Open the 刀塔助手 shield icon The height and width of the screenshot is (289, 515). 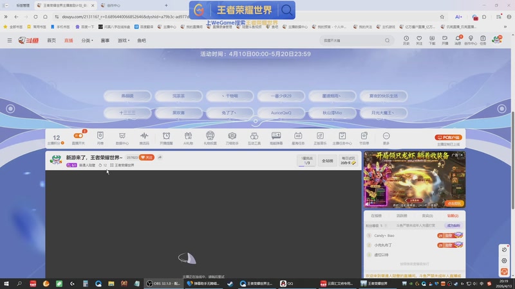(232, 138)
